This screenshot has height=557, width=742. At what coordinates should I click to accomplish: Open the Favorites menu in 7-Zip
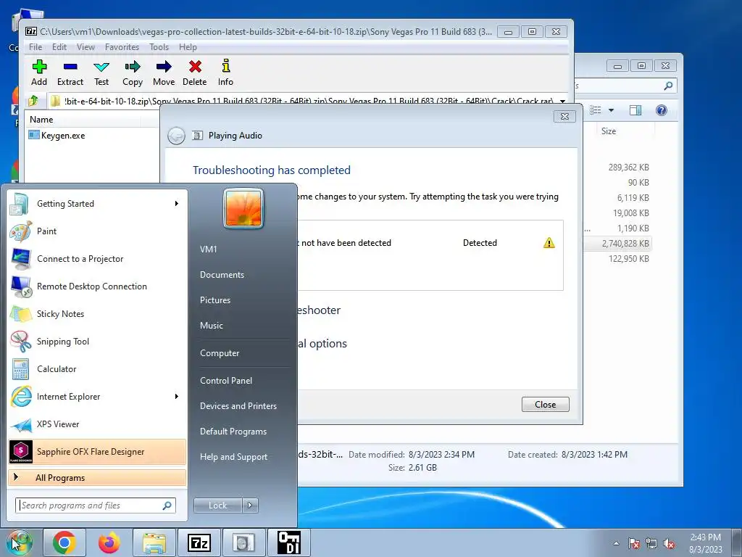(122, 47)
